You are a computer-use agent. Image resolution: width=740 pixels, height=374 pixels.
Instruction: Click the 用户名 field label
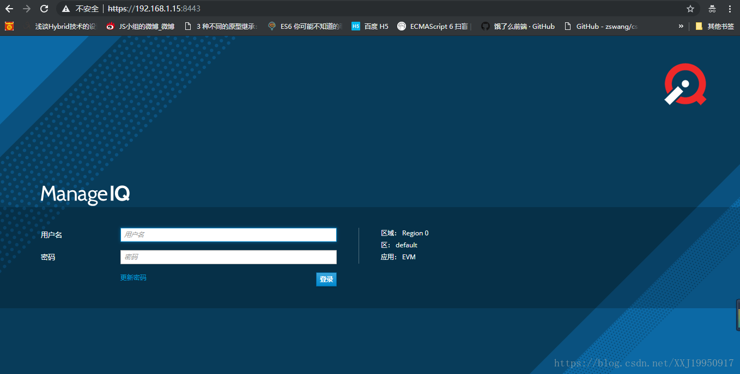click(x=52, y=235)
